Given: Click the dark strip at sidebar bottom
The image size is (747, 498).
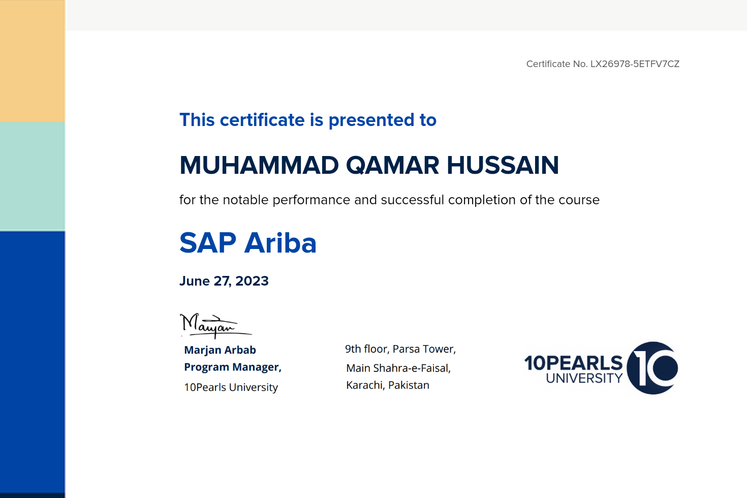Looking at the screenshot, I should 32,495.
